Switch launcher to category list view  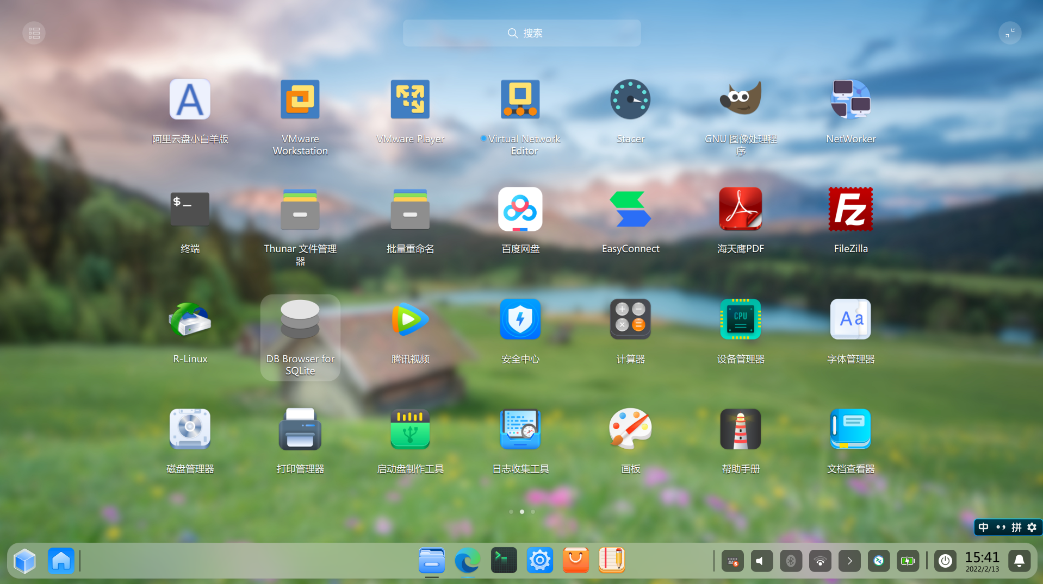(34, 33)
